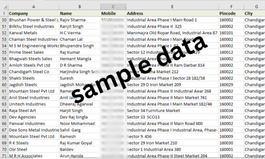Select column C header
This screenshot has width=265, height=159.
tap(113, 7)
